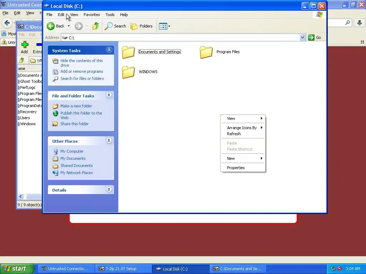Open My Network Places link
Image resolution: width=366 pixels, height=274 pixels.
(76, 173)
